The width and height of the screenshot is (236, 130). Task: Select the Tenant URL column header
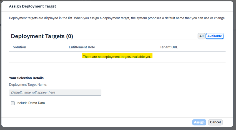point(169,47)
